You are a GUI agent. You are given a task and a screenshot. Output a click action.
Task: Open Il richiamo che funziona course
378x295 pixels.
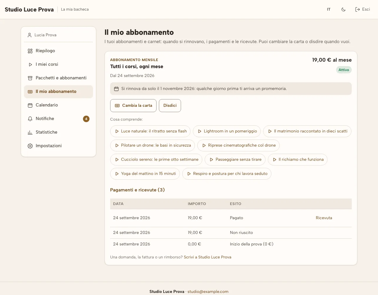click(298, 160)
